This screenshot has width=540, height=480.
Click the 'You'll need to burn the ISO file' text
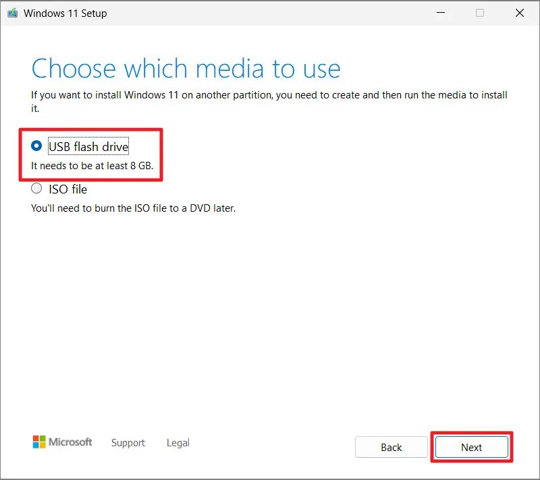133,208
